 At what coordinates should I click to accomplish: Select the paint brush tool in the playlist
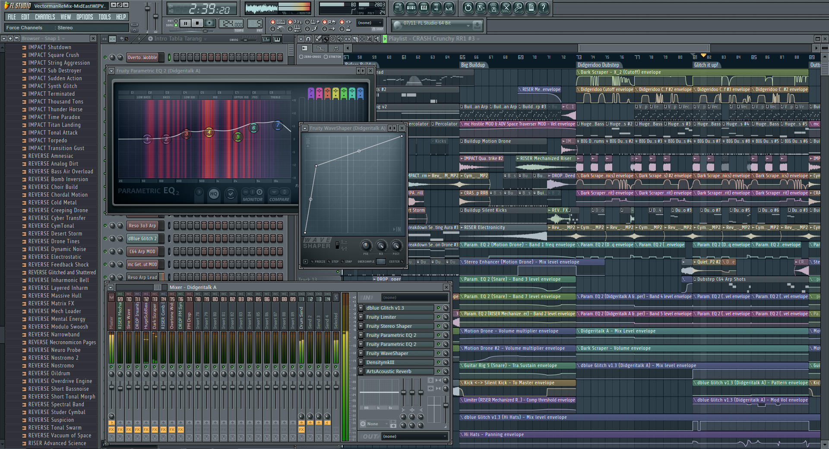(326, 39)
